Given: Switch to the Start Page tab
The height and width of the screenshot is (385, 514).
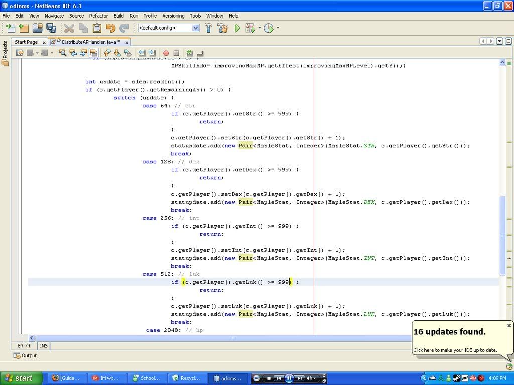Looking at the screenshot, I should (x=26, y=42).
